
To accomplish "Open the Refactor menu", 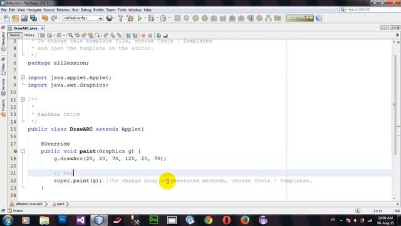I will (63, 10).
